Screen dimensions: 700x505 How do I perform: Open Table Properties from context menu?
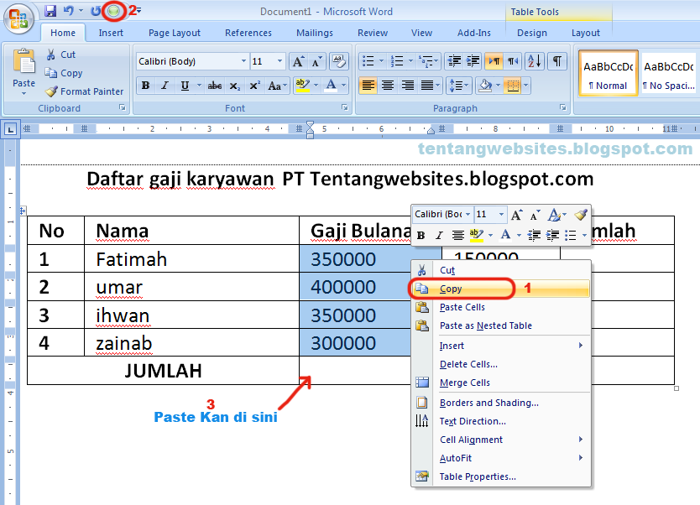click(500, 476)
